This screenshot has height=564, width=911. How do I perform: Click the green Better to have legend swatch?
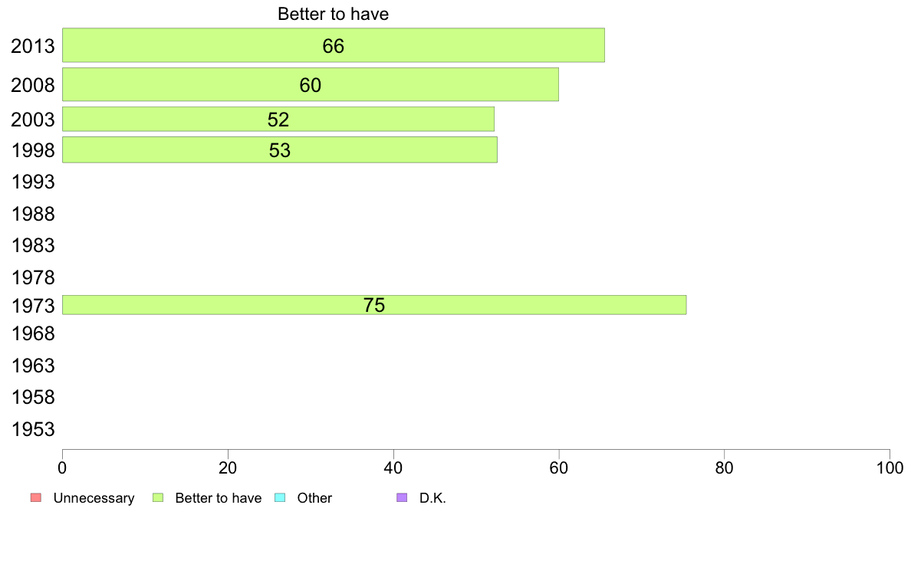[158, 498]
